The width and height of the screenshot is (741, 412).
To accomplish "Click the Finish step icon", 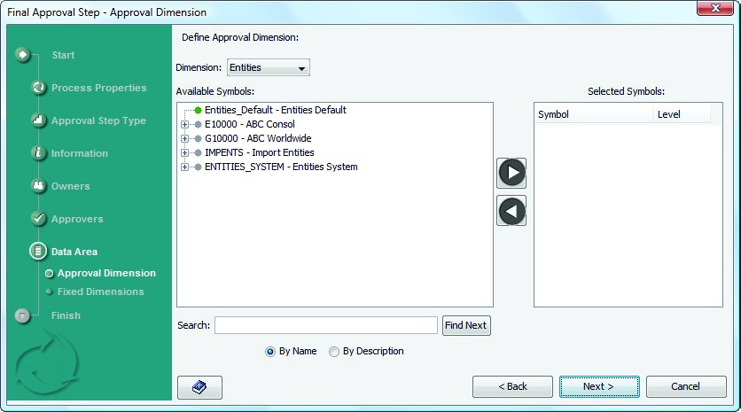I will (22, 315).
